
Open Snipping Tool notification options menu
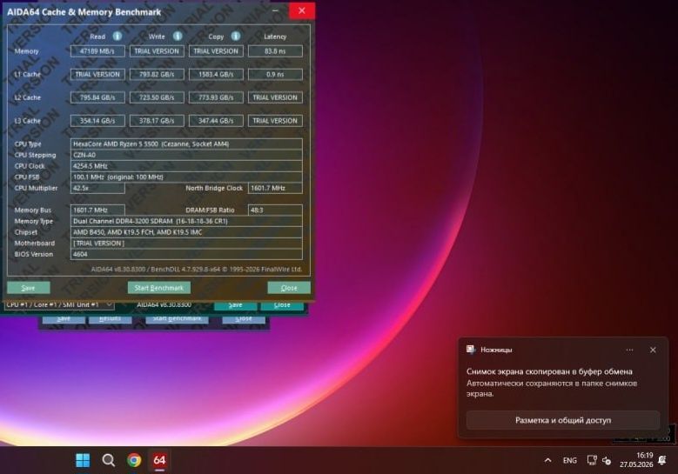click(629, 350)
